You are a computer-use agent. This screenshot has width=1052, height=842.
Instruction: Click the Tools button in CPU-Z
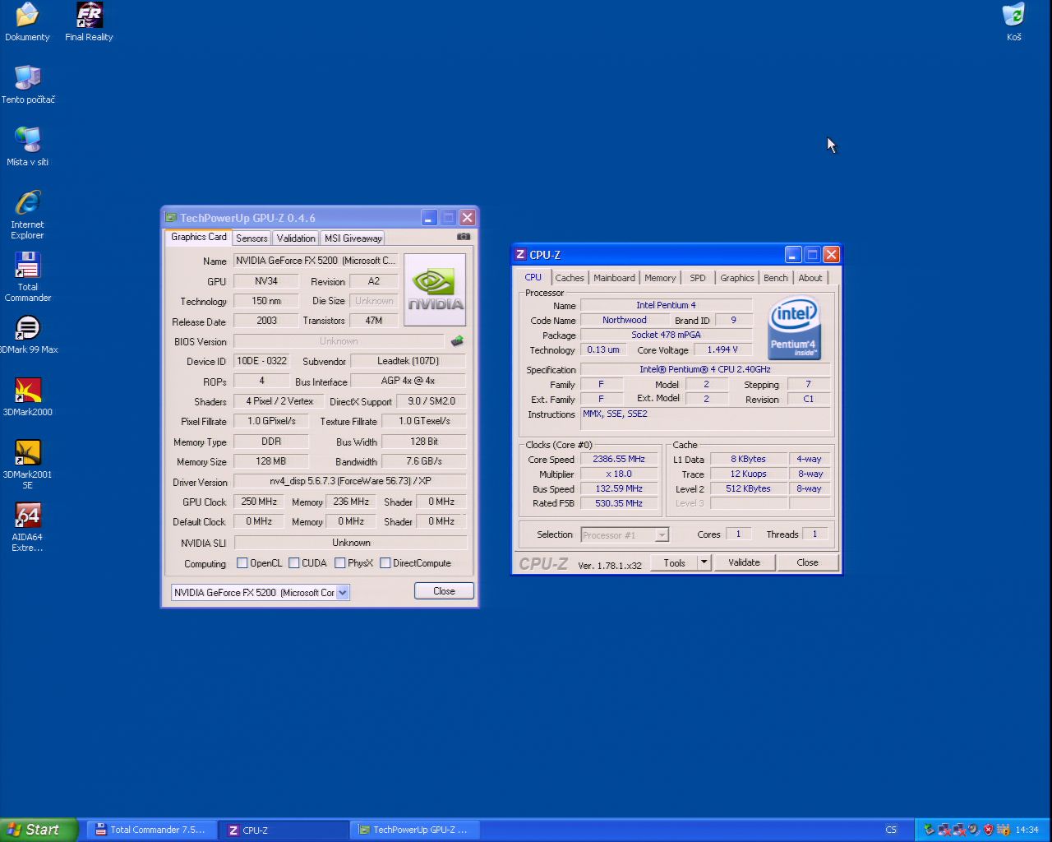(x=675, y=562)
